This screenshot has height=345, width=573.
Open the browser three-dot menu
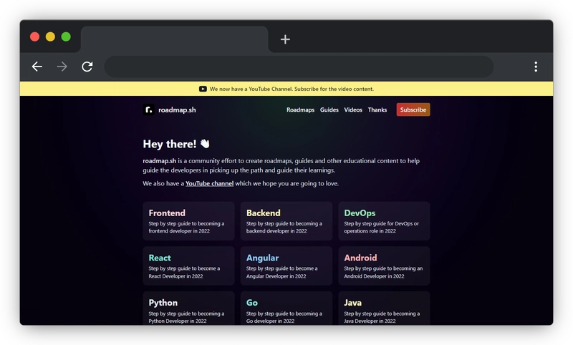pos(536,67)
